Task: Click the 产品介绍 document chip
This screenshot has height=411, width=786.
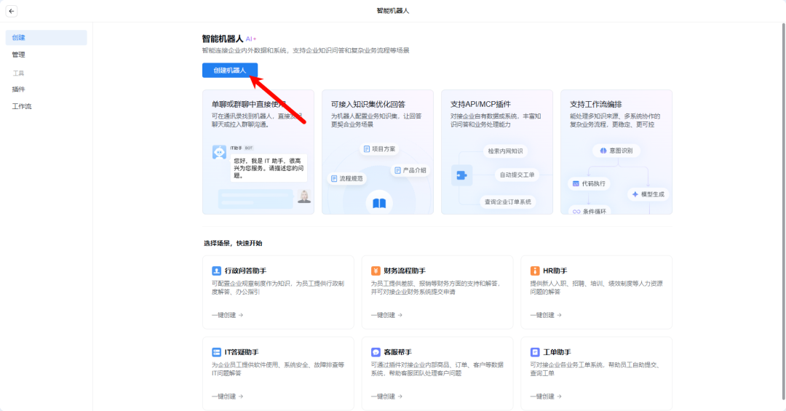Action: 410,170
